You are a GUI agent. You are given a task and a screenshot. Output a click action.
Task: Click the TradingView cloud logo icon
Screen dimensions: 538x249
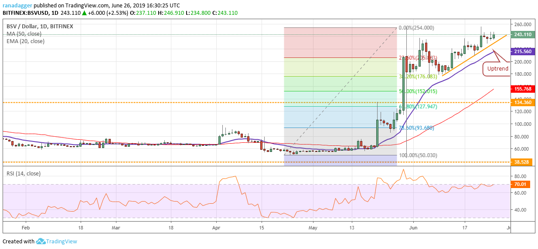[x=41, y=242]
